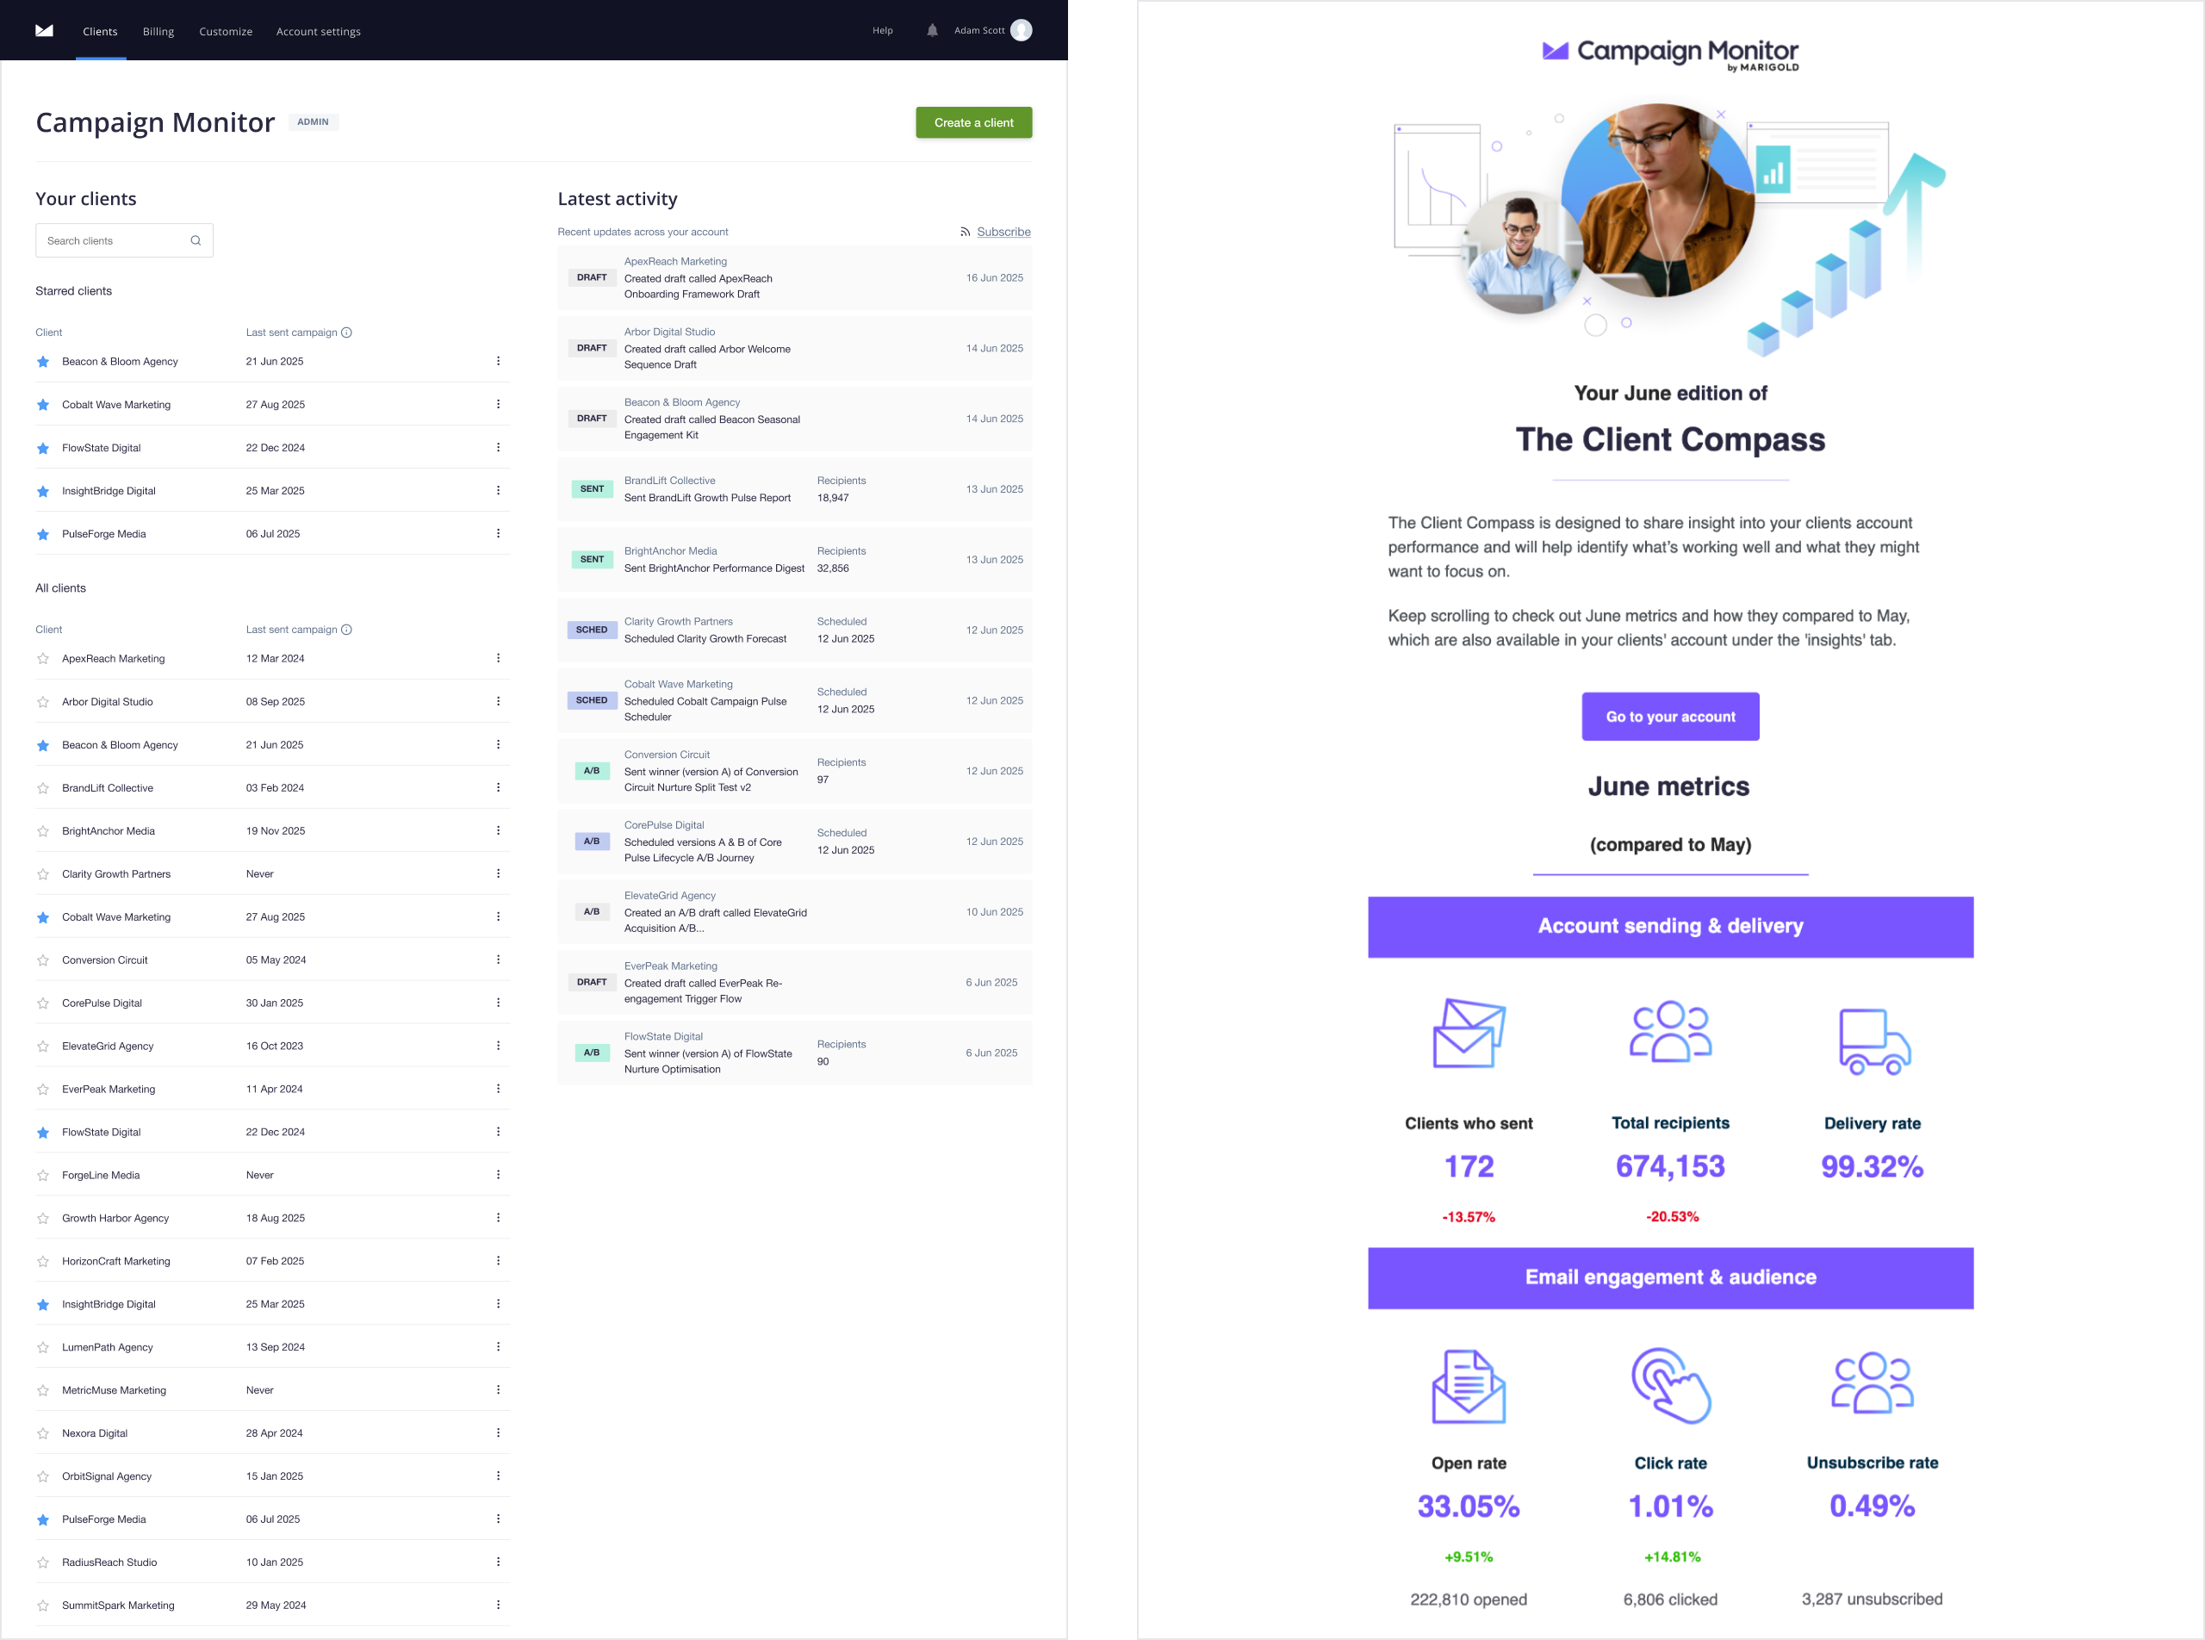Click the Create a client button

pos(973,123)
